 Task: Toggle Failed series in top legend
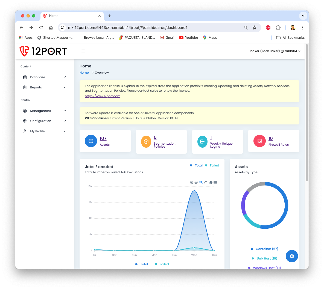tap(214, 165)
